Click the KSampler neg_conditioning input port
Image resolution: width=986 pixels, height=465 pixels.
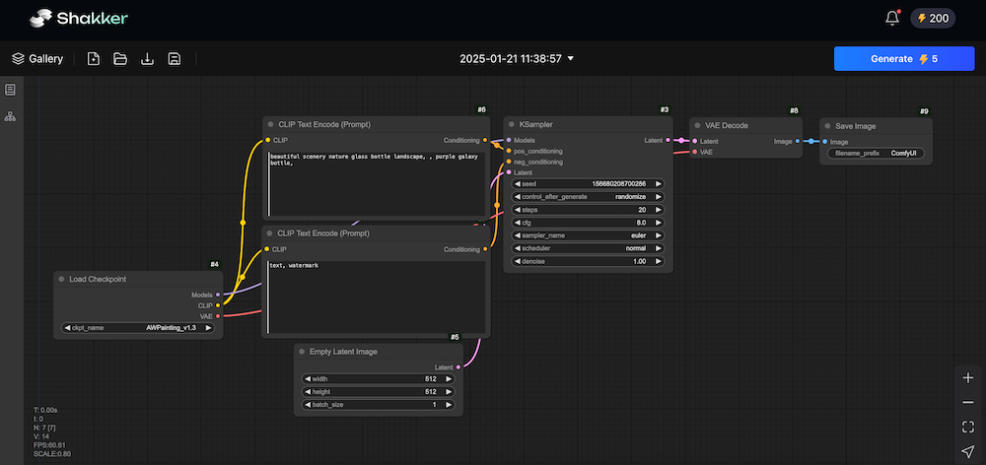[509, 162]
